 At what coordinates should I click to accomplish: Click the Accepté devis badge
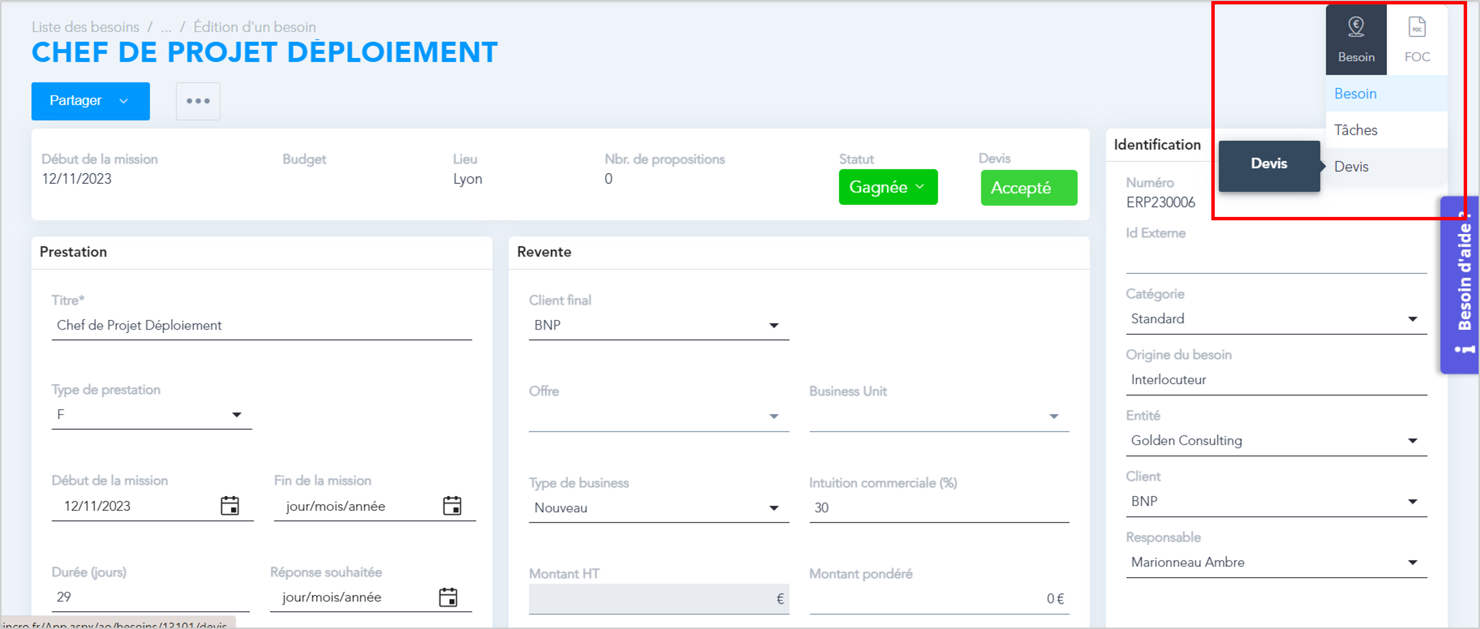[1029, 188]
